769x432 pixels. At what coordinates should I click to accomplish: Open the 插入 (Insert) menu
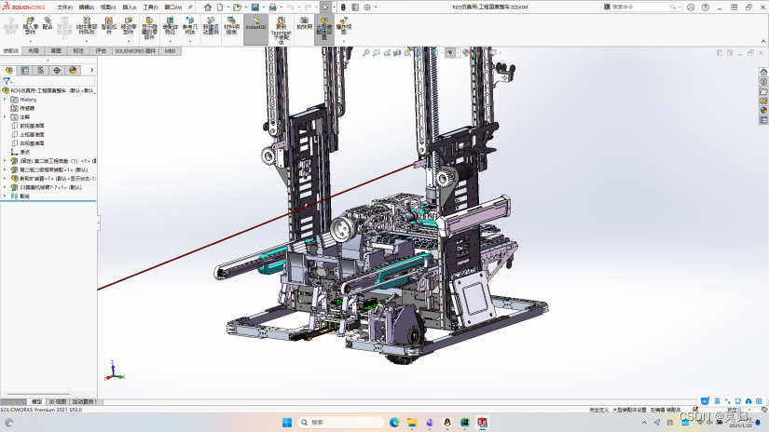pyautogui.click(x=130, y=7)
